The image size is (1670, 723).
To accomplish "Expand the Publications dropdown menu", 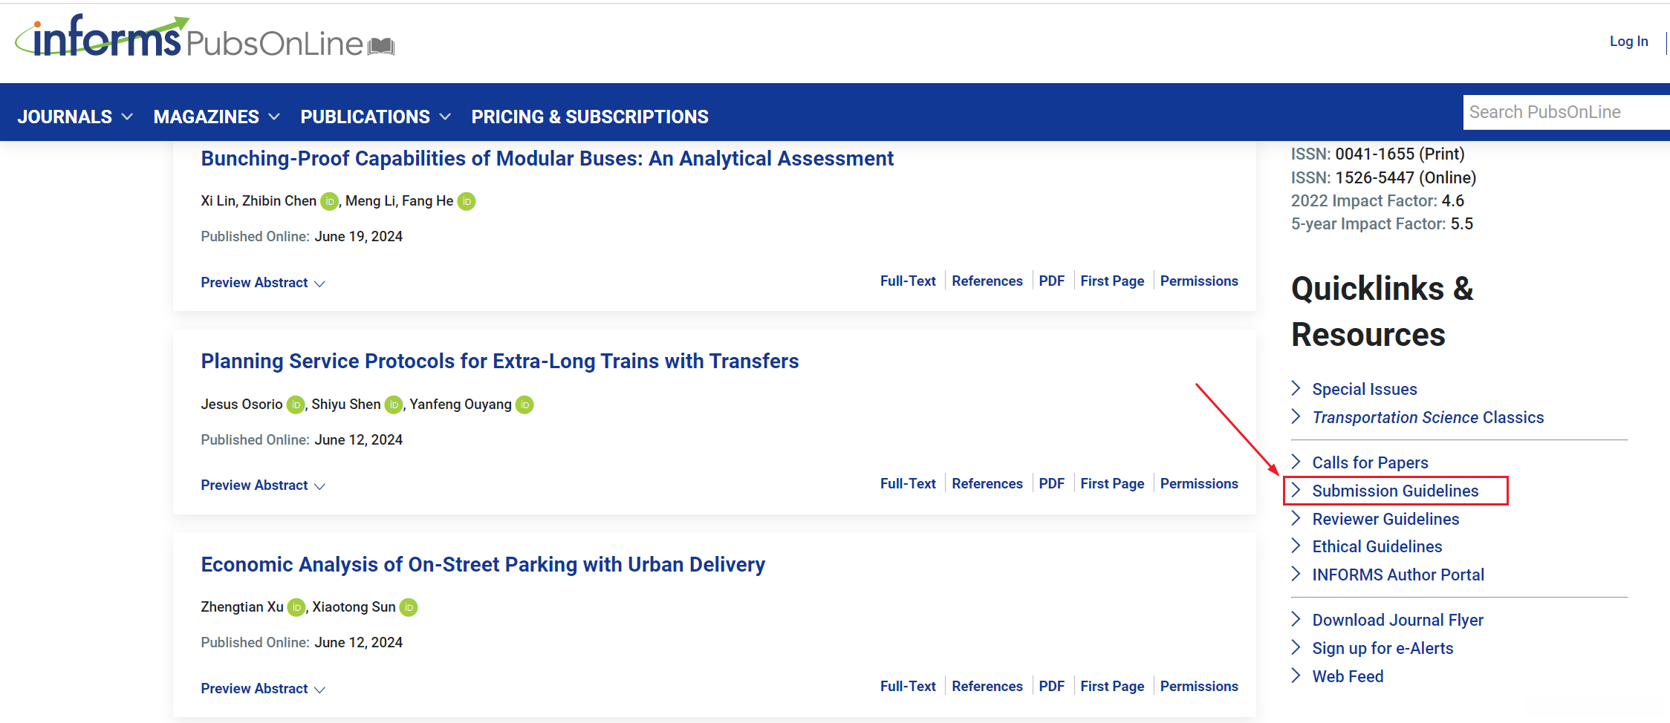I will click(x=375, y=117).
